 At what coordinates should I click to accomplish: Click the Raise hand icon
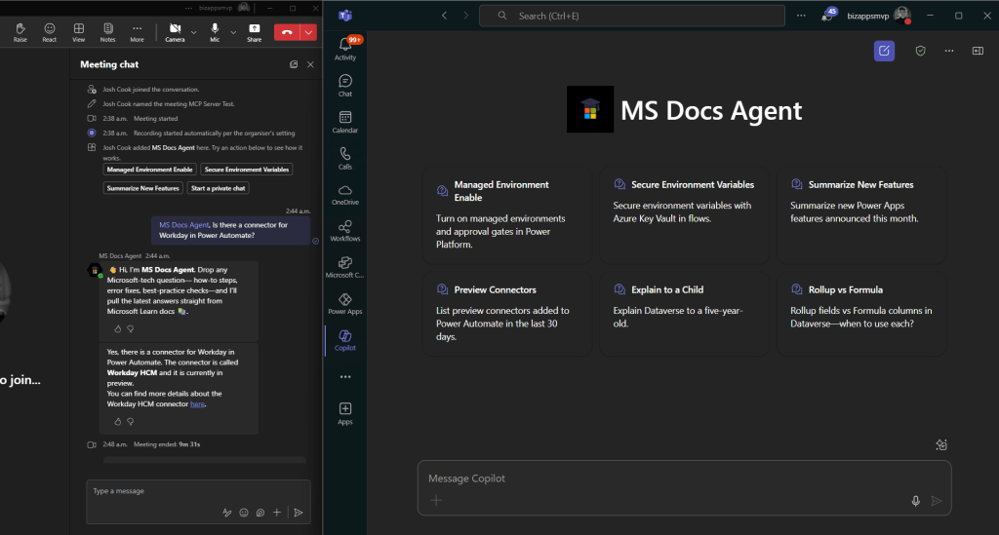tap(20, 30)
